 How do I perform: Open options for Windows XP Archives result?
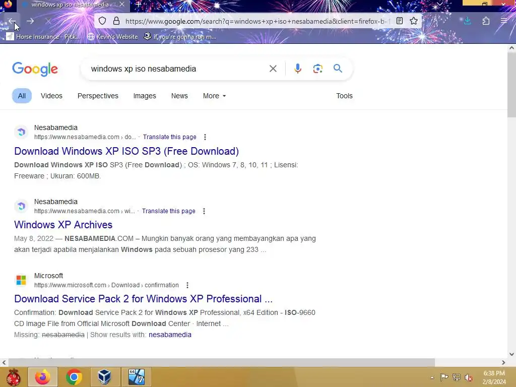[204, 211]
